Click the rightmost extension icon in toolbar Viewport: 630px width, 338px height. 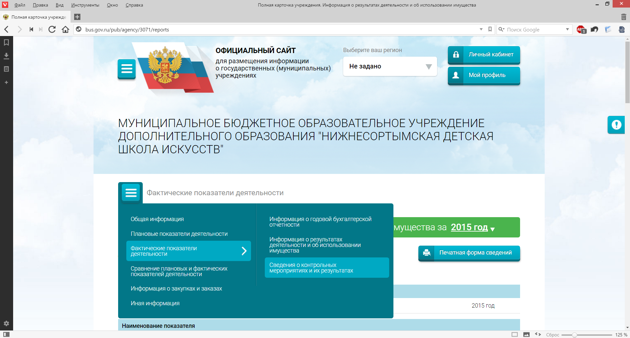621,29
